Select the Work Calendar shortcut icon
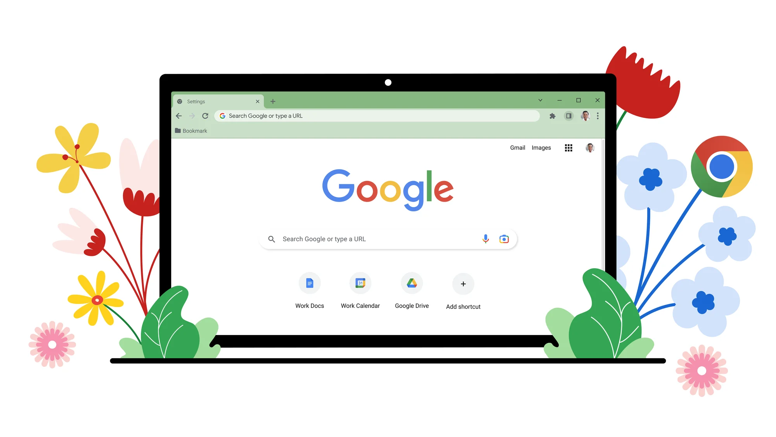Screen dimensions: 776x437 [360, 283]
